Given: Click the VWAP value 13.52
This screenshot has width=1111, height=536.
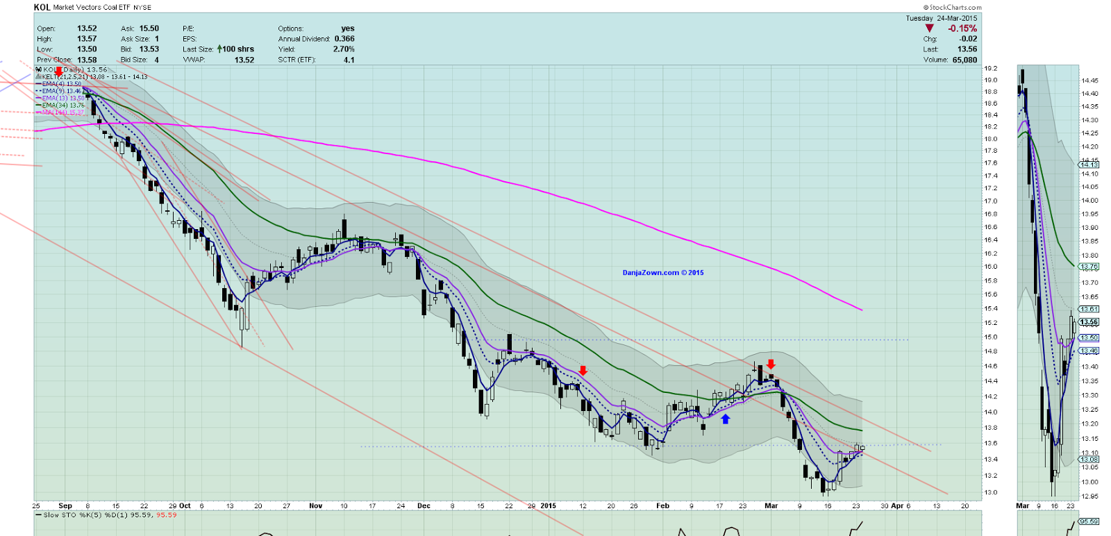Looking at the screenshot, I should pos(244,60).
